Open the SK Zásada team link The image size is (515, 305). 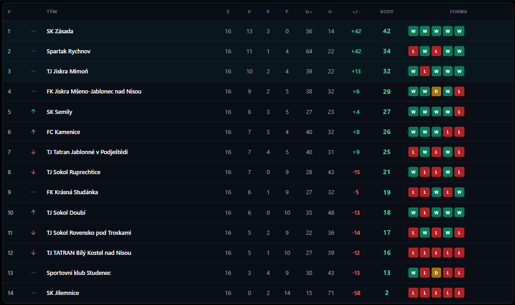click(x=60, y=31)
